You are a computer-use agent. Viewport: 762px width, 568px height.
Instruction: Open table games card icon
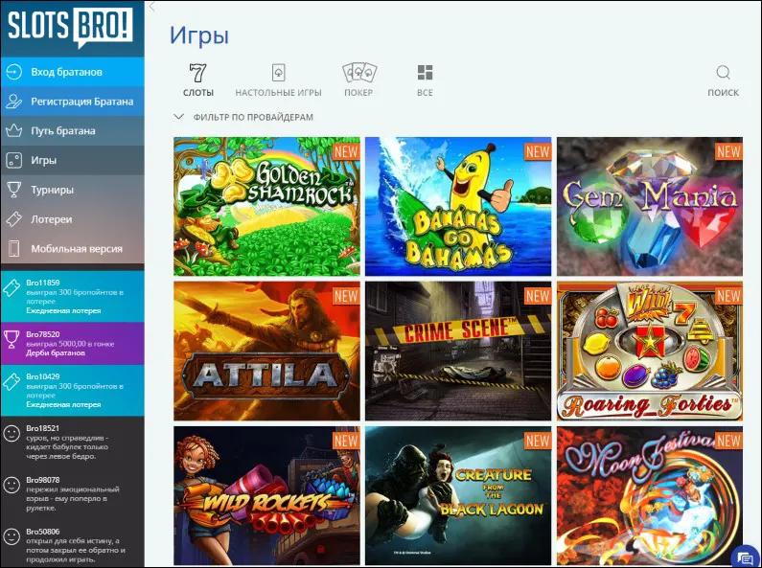coord(278,74)
